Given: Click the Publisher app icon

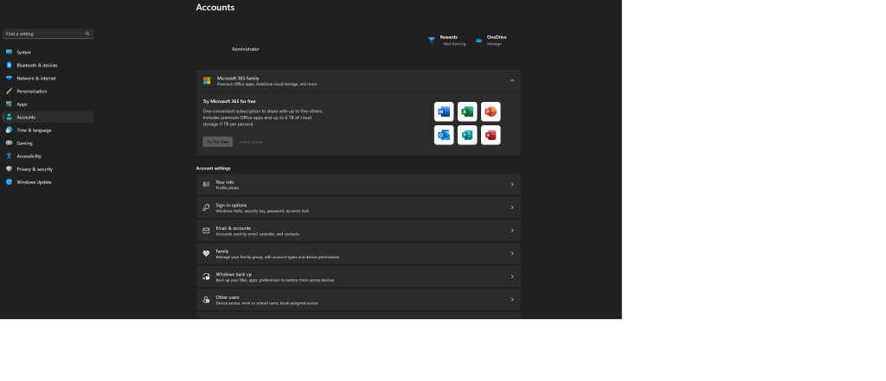Looking at the screenshot, I should pos(467,135).
